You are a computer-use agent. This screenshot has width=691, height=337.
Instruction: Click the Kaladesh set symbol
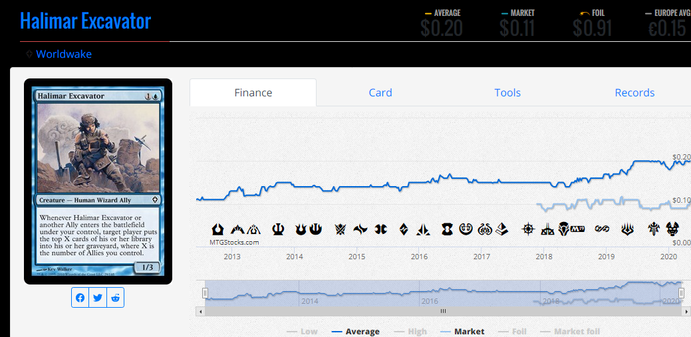[x=466, y=229]
